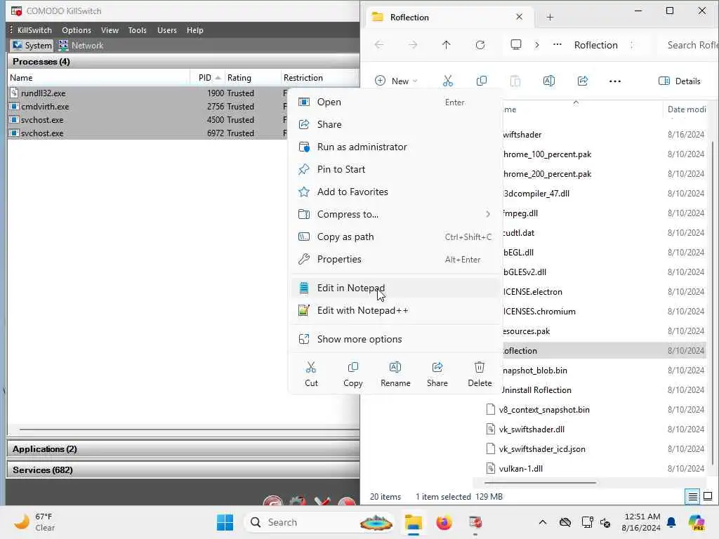Click the Explorer toolbar Rename icon
This screenshot has height=539, width=719.
coord(549,81)
